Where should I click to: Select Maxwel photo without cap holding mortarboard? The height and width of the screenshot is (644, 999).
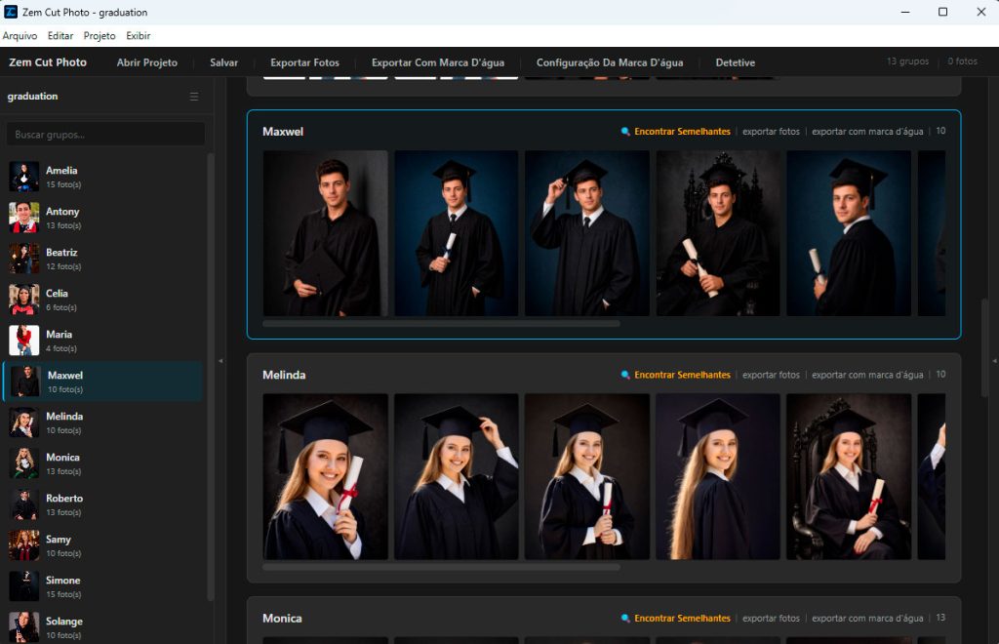(325, 233)
